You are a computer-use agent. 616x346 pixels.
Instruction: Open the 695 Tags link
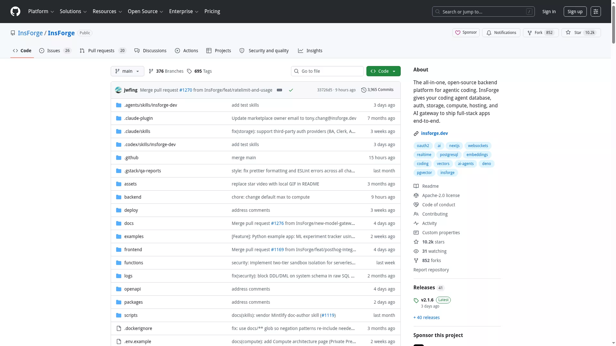[199, 71]
